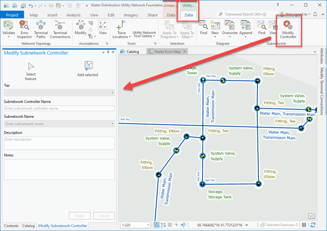Expand coordinate display units dropdown

pos(247,225)
